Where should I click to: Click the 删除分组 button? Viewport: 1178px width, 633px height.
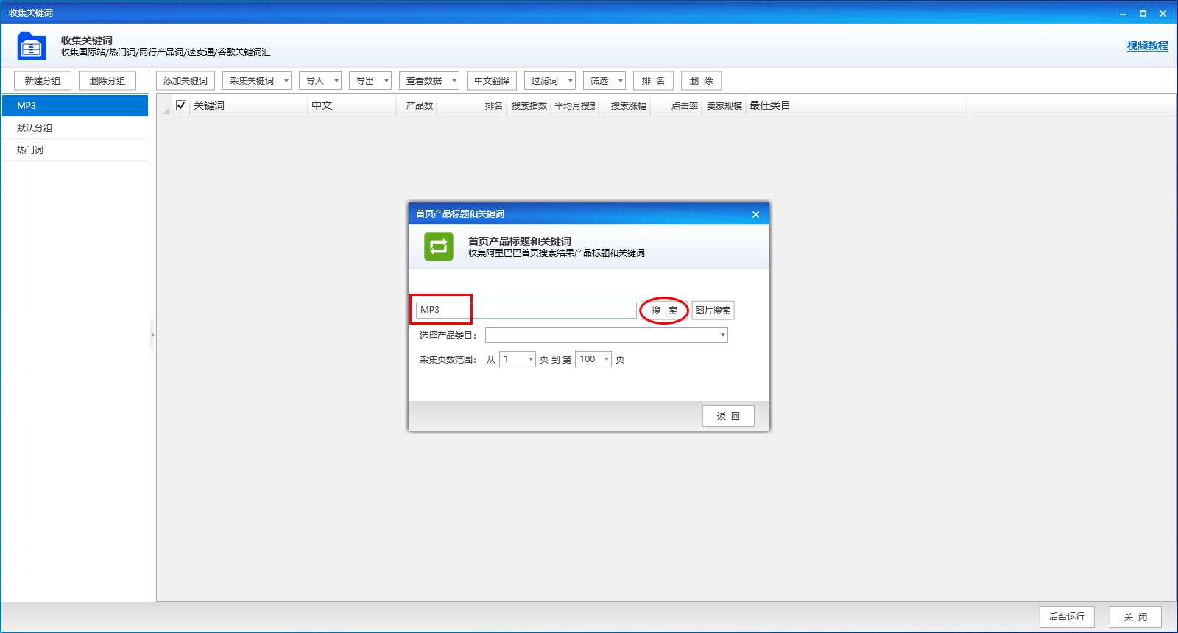[x=107, y=81]
